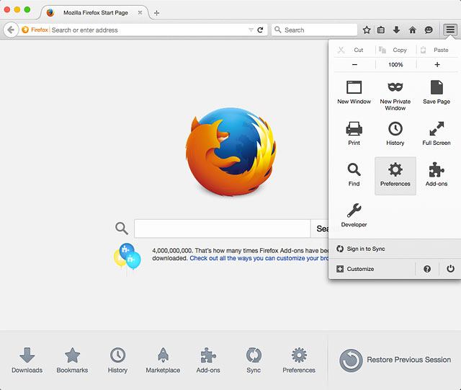Enter Full Screen mode
The image size is (461, 390).
(437, 133)
